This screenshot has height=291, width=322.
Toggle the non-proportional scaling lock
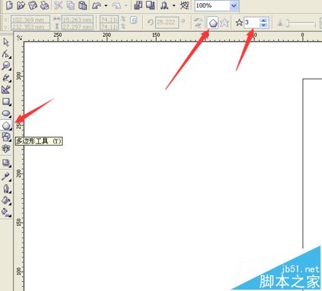[134, 21]
